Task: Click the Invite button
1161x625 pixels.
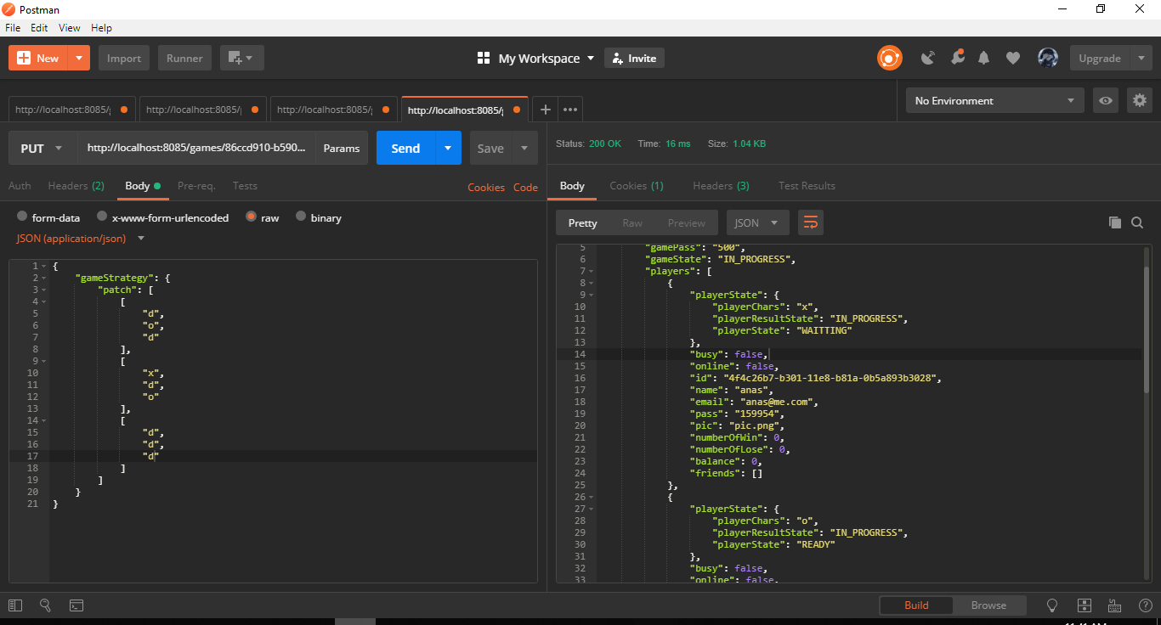Action: click(x=634, y=58)
